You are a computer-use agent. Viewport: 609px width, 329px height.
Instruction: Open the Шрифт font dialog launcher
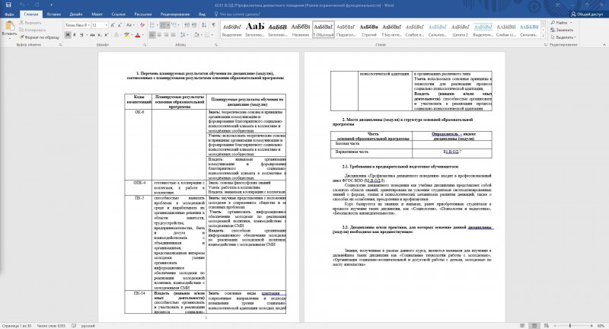click(x=145, y=45)
